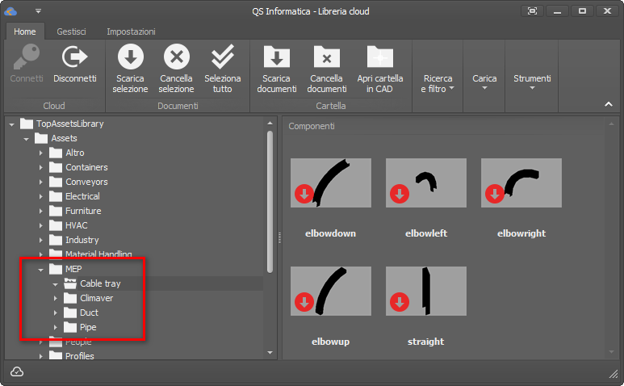Collapse the TopAssetsLibrary tree node
This screenshot has width=624, height=386.
11,124
